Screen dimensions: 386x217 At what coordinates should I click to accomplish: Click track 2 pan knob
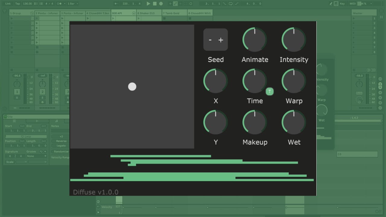click(43, 83)
